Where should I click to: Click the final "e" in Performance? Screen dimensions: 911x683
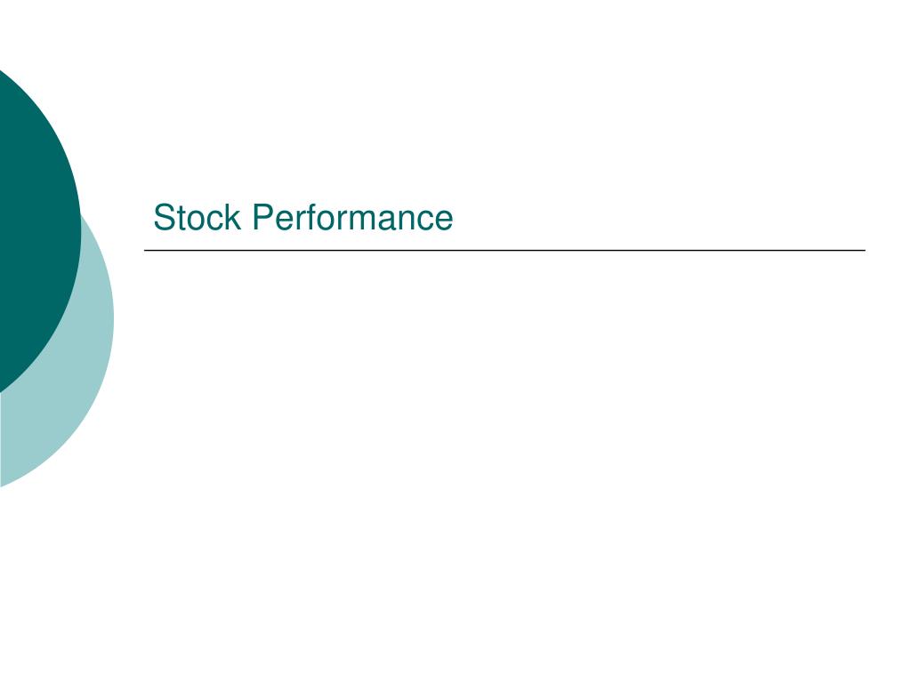[x=445, y=221]
